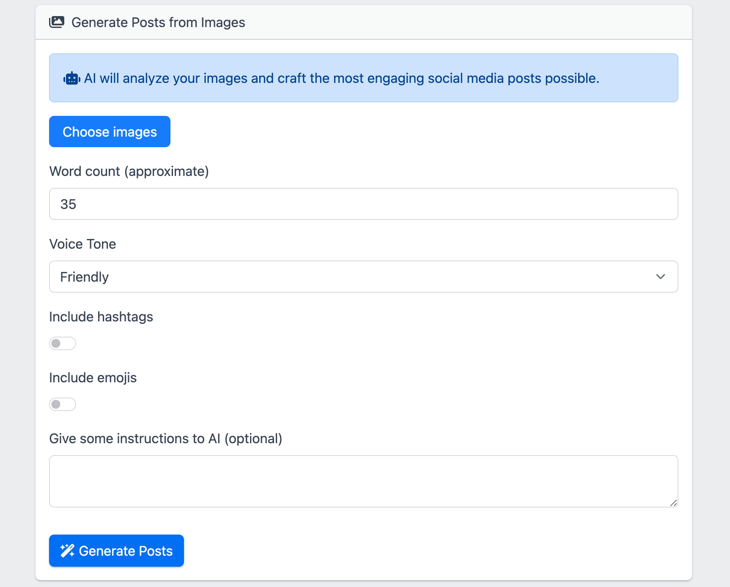
Task: Click the AI will analyze images banner text
Action: point(341,78)
